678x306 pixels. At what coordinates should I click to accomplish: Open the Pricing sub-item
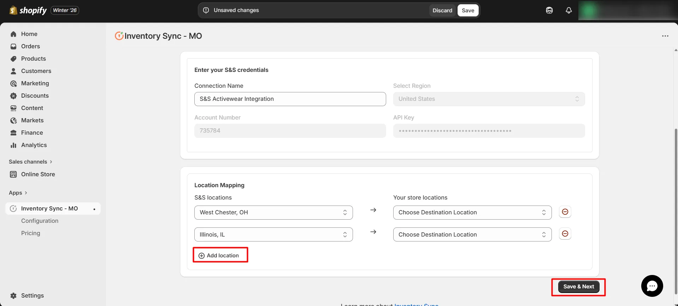click(x=31, y=233)
